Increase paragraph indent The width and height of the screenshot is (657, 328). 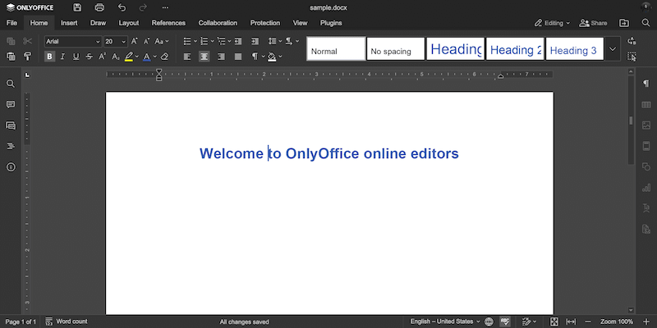[x=255, y=41]
